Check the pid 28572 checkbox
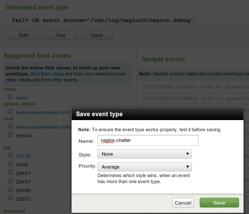This screenshot has width=249, height=214. pyautogui.click(x=10, y=198)
